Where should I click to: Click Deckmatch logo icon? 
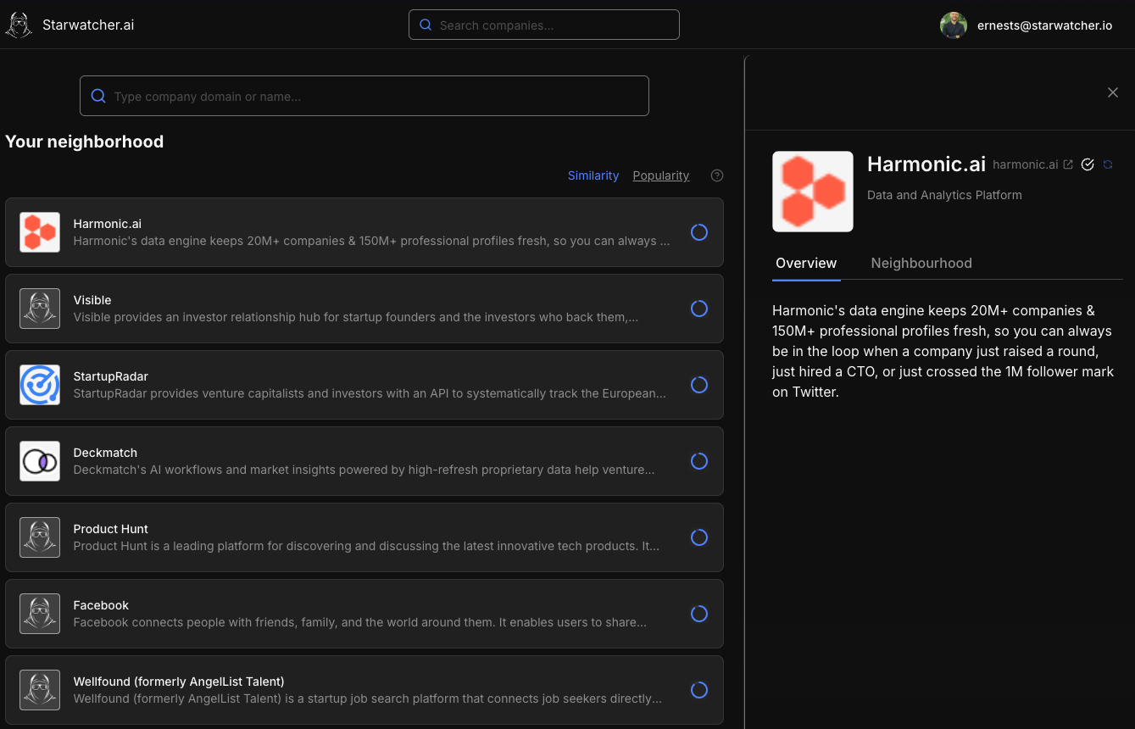point(40,461)
